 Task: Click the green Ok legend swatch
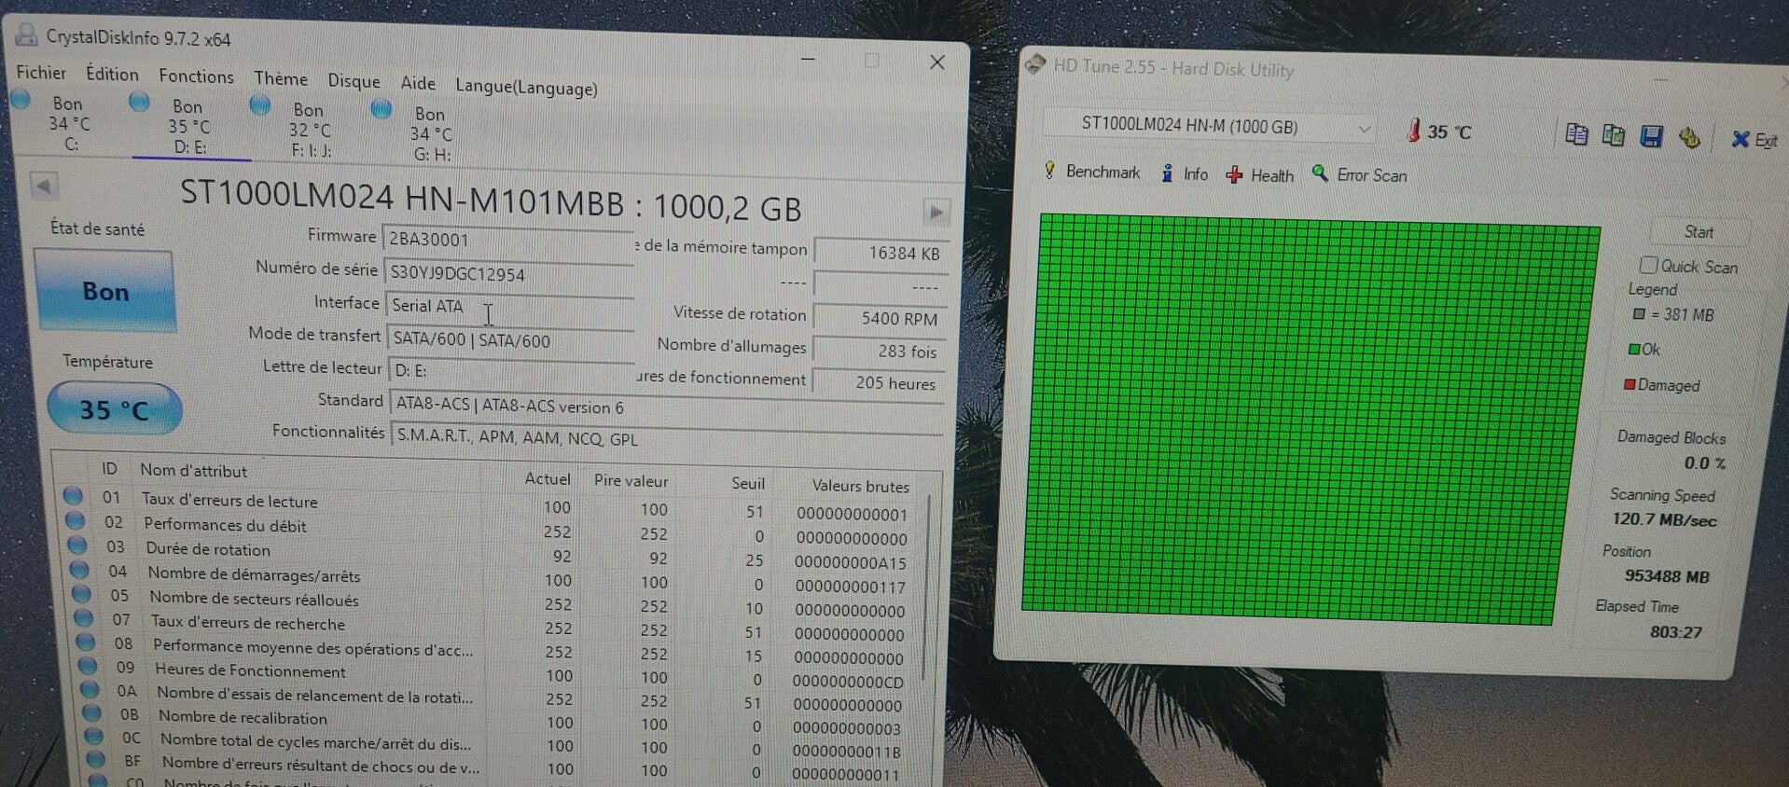point(1634,350)
